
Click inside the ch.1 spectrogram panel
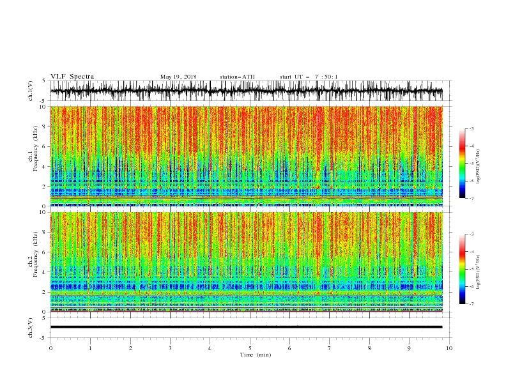click(246, 156)
